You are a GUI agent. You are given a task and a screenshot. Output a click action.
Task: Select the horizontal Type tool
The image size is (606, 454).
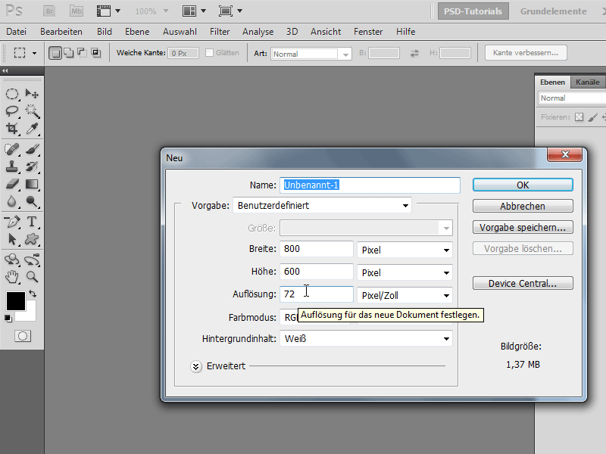tap(32, 222)
